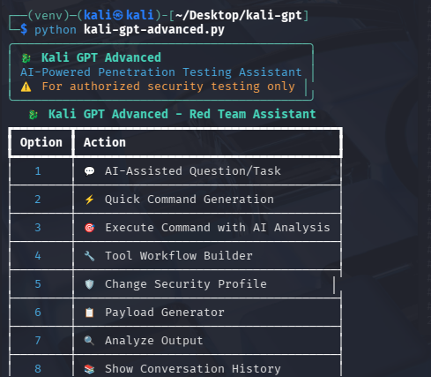This screenshot has height=377, width=431.
Task: Click option number 4 in the table
Action: (38, 256)
